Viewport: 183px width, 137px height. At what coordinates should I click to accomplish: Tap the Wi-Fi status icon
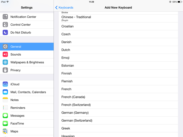pyautogui.click(x=8, y=2)
